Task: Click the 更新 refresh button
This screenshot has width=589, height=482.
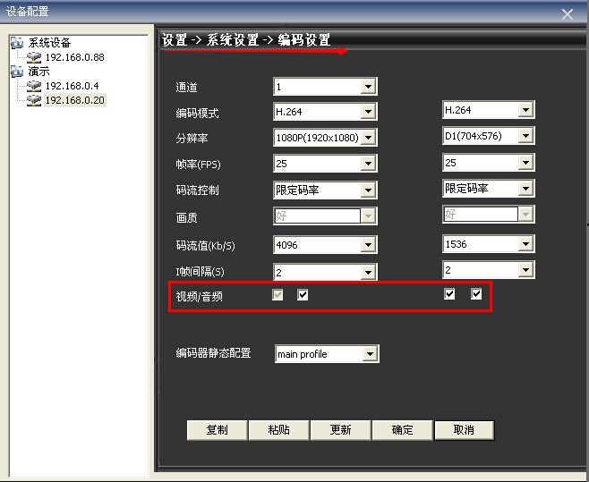Action: click(340, 430)
